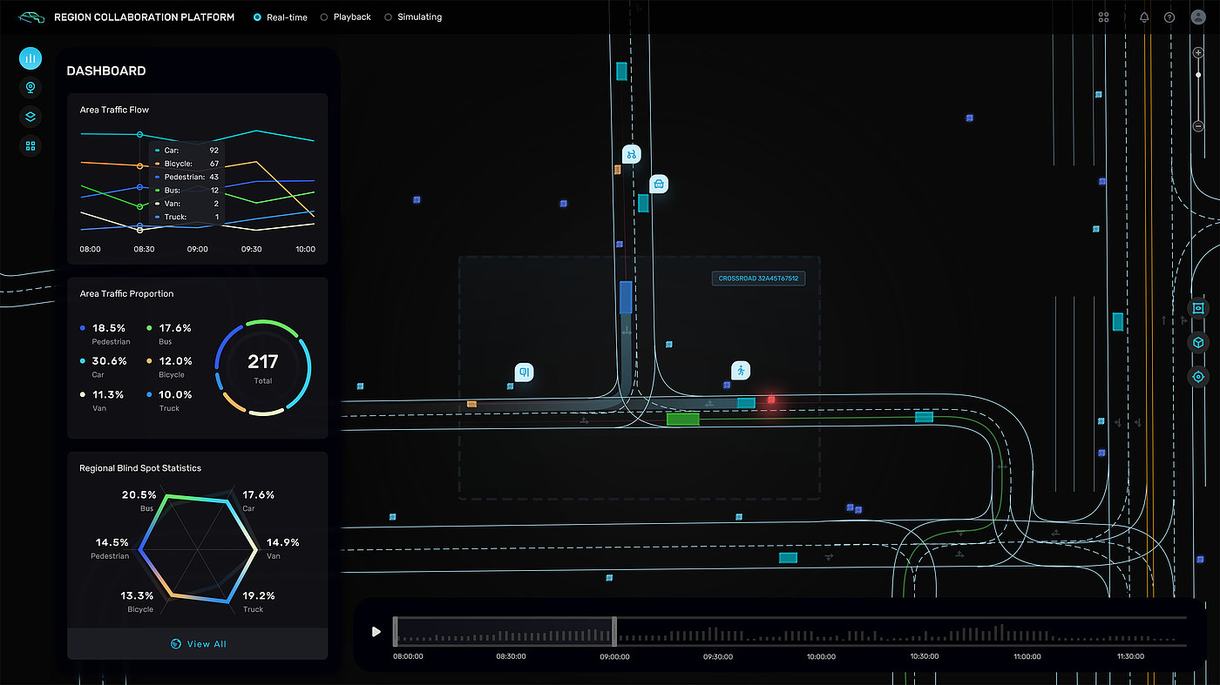Select the Simulating mode option
This screenshot has width=1220, height=685.
389,17
